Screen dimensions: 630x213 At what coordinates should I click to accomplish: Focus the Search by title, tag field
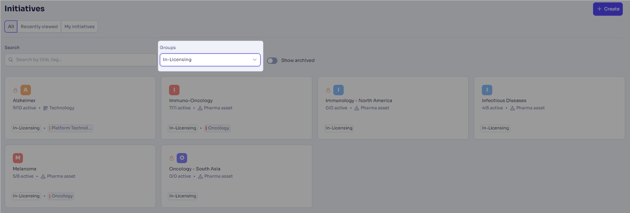click(x=81, y=59)
